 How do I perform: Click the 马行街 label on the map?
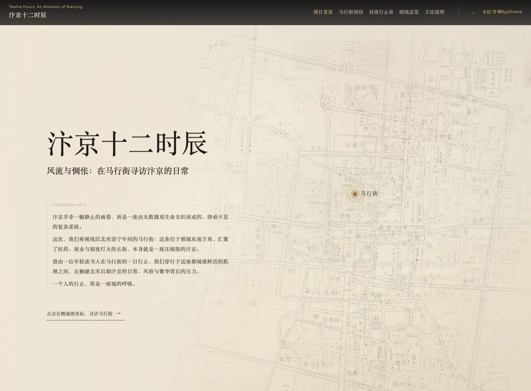(x=369, y=193)
